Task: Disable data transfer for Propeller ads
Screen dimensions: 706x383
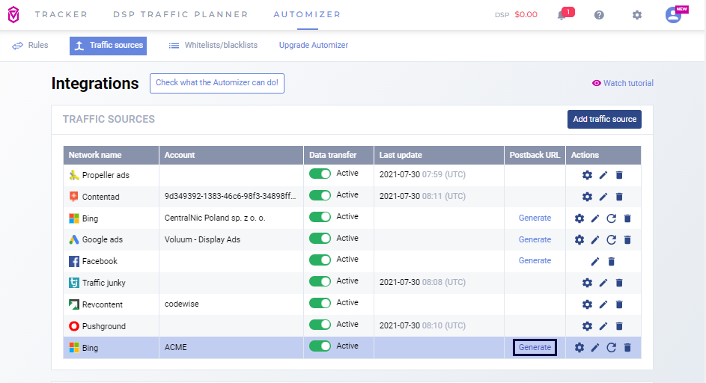Action: click(320, 174)
